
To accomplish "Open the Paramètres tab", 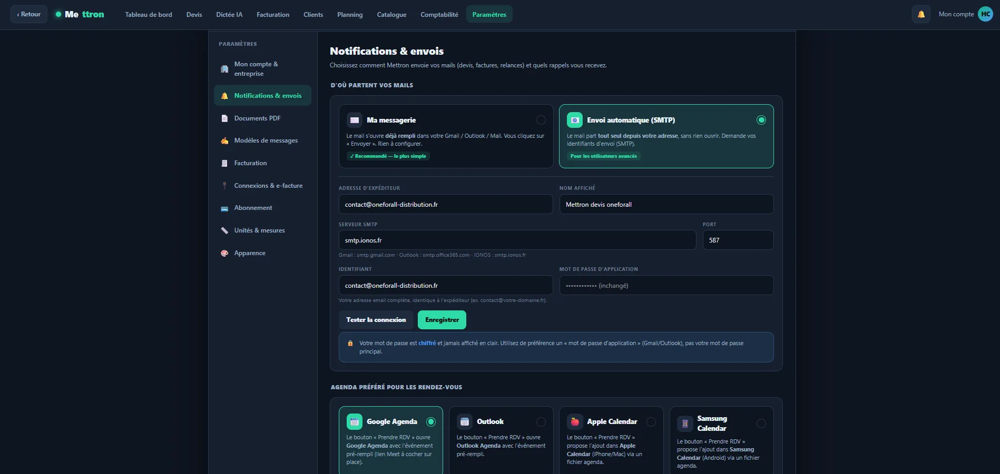I will point(489,14).
